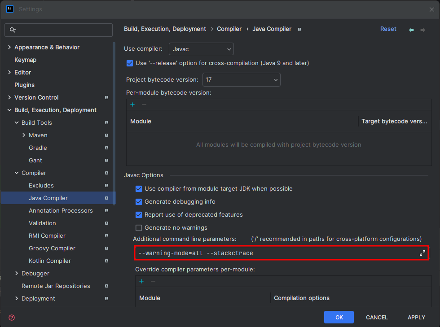Image resolution: width=440 pixels, height=327 pixels.
Task: Click the settings tree scrollbar
Action: point(114,123)
